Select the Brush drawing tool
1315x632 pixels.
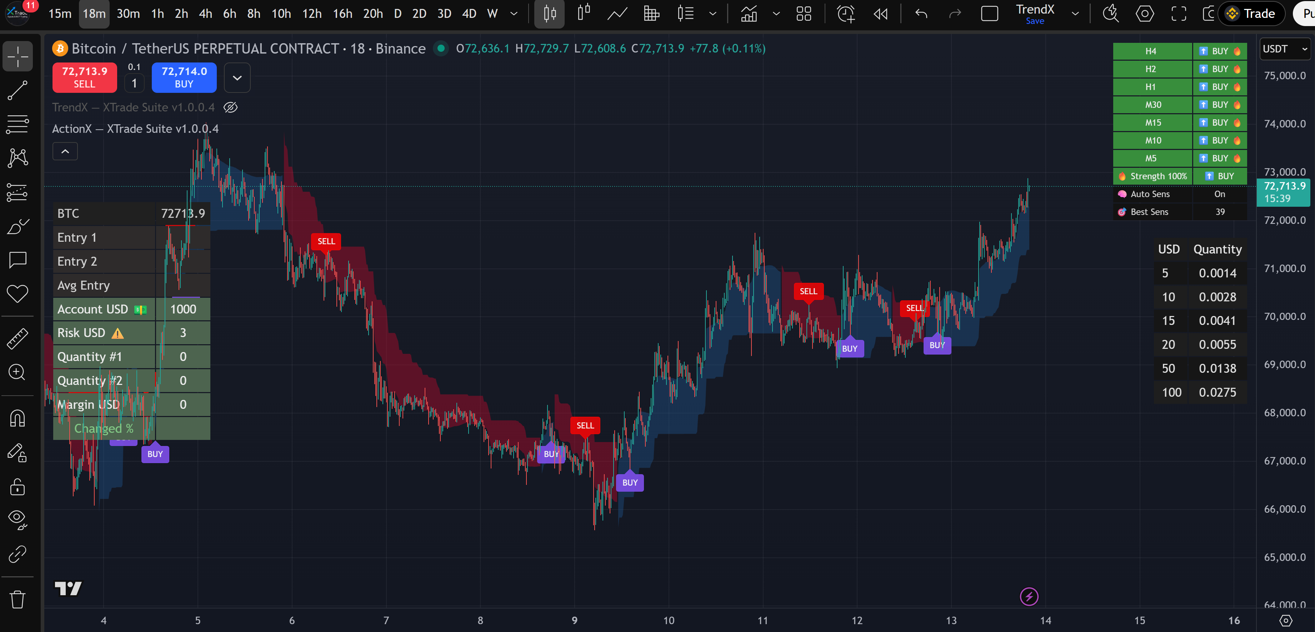pyautogui.click(x=18, y=226)
